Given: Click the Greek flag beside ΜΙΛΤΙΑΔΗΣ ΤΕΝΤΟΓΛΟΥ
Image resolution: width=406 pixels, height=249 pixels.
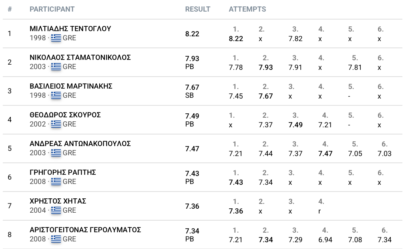Looking at the screenshot, I should pos(56,38).
